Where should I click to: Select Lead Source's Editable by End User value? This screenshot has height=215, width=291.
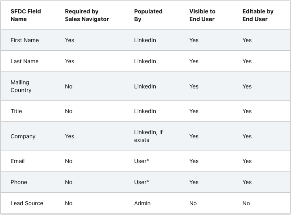pyautogui.click(x=246, y=203)
